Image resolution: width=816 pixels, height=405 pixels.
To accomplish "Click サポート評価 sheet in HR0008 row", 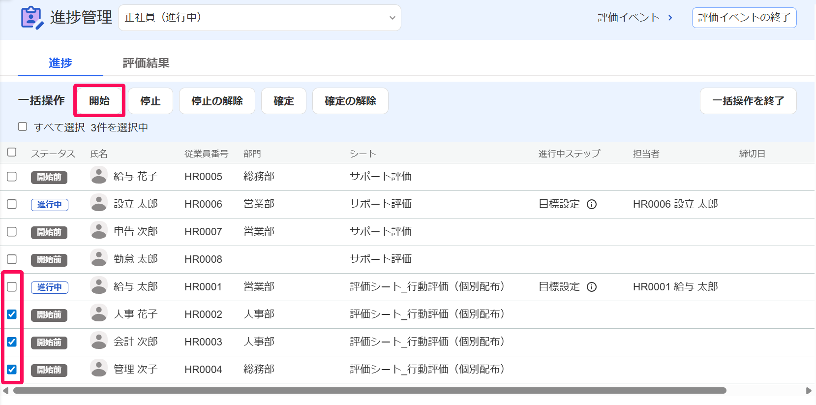I will tap(381, 259).
